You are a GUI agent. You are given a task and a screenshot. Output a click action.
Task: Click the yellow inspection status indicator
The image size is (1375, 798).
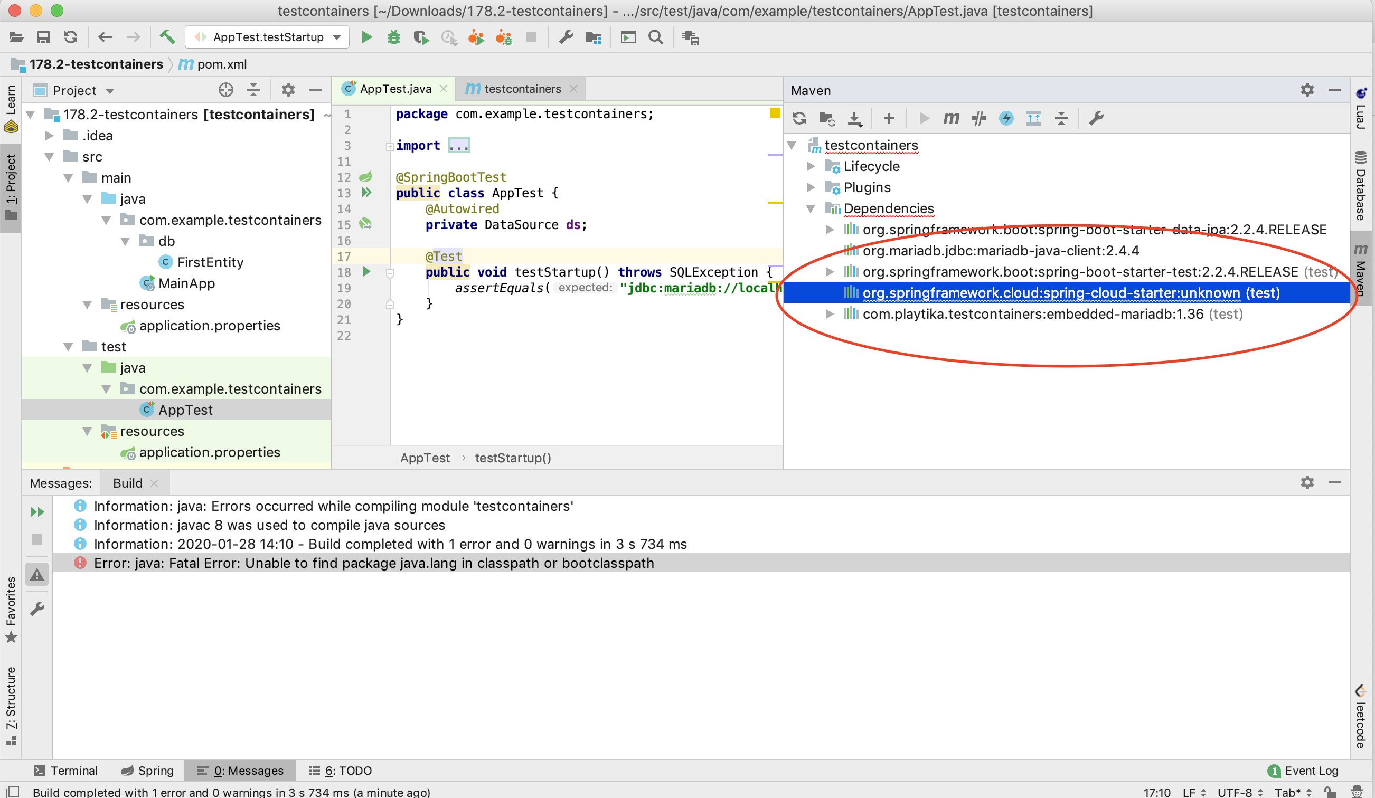coord(774,113)
